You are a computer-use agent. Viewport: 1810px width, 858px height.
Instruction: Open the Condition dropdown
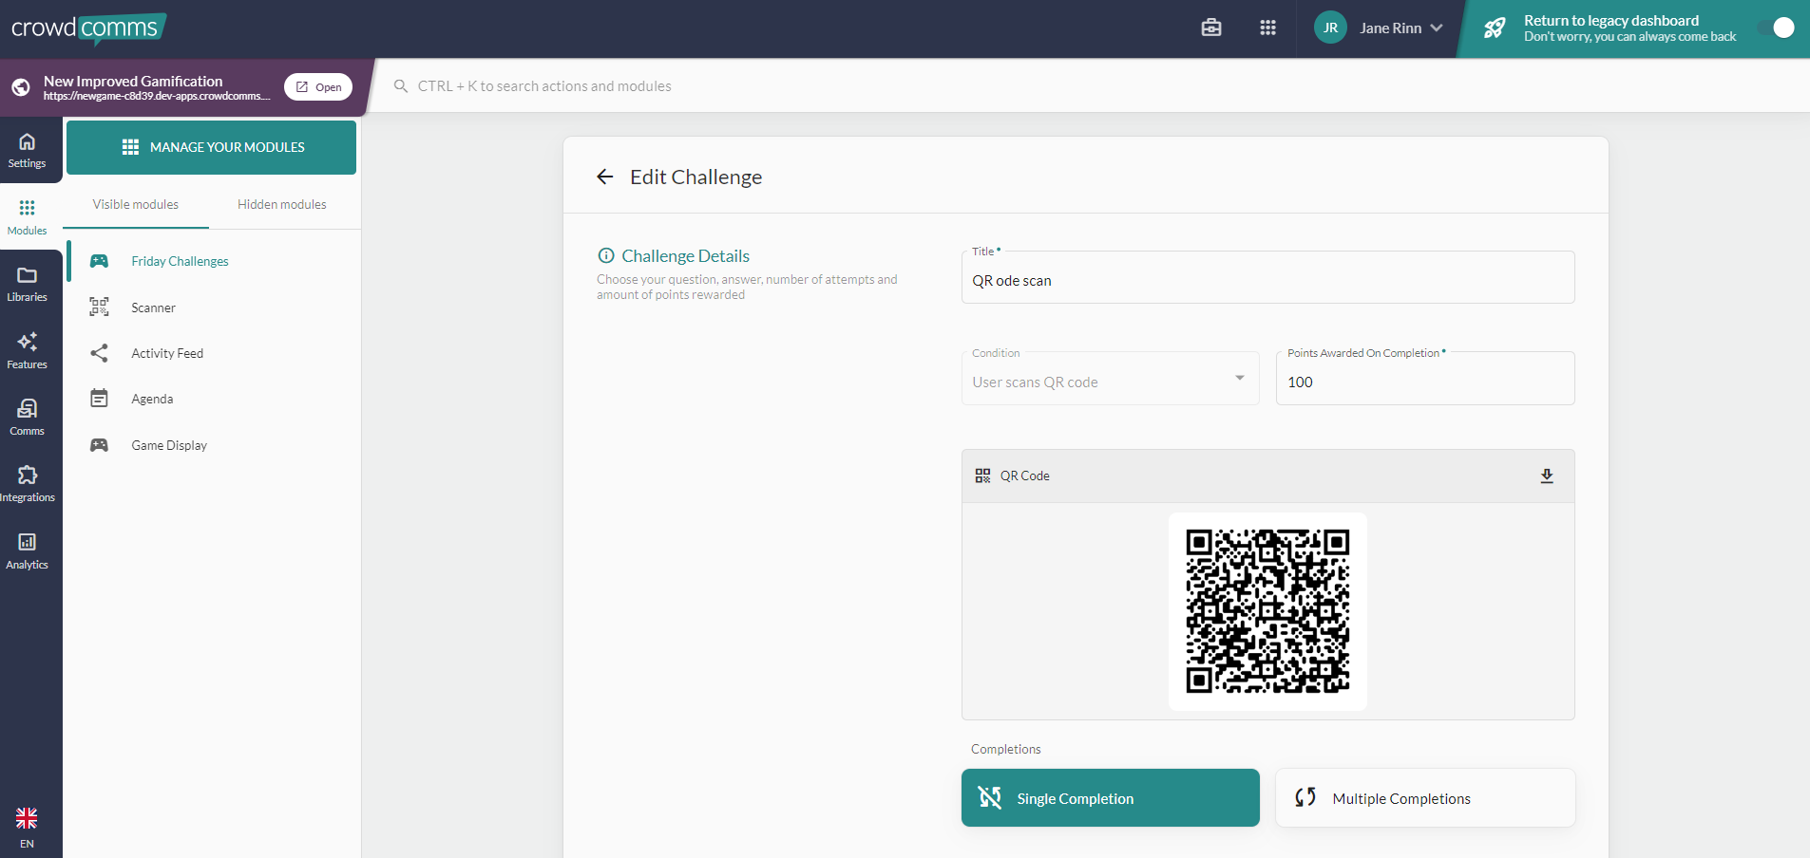pos(1110,378)
